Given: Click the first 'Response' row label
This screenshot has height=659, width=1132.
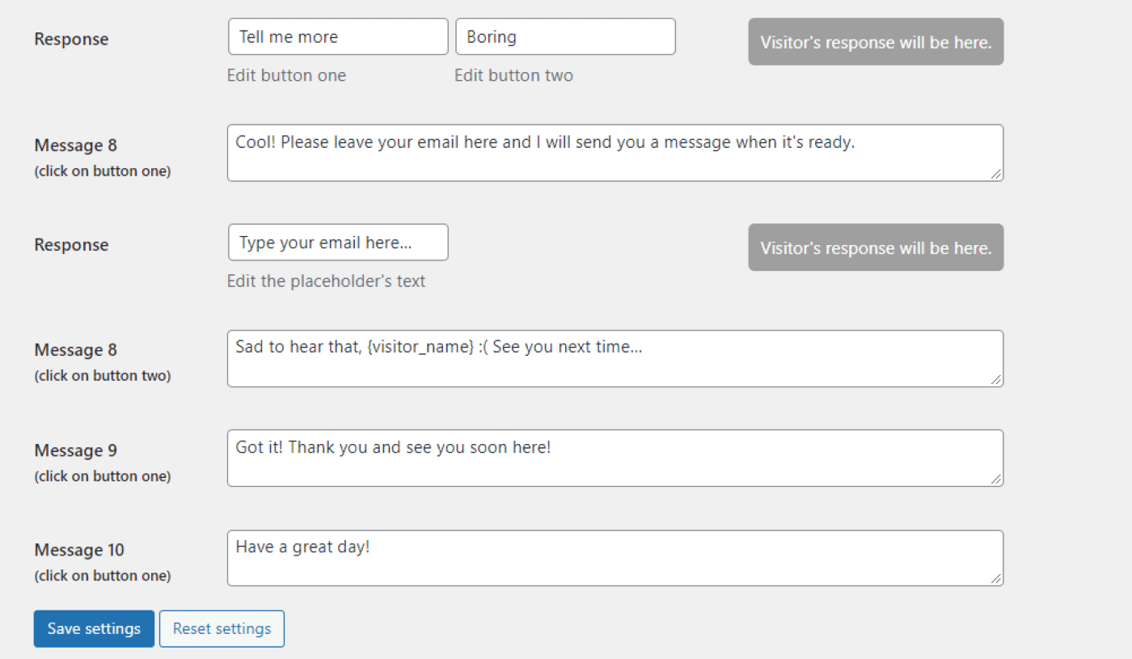Looking at the screenshot, I should point(71,38).
